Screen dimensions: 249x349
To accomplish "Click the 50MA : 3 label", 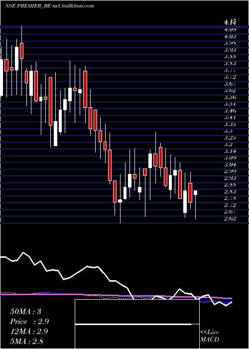I will pyautogui.click(x=25, y=312).
